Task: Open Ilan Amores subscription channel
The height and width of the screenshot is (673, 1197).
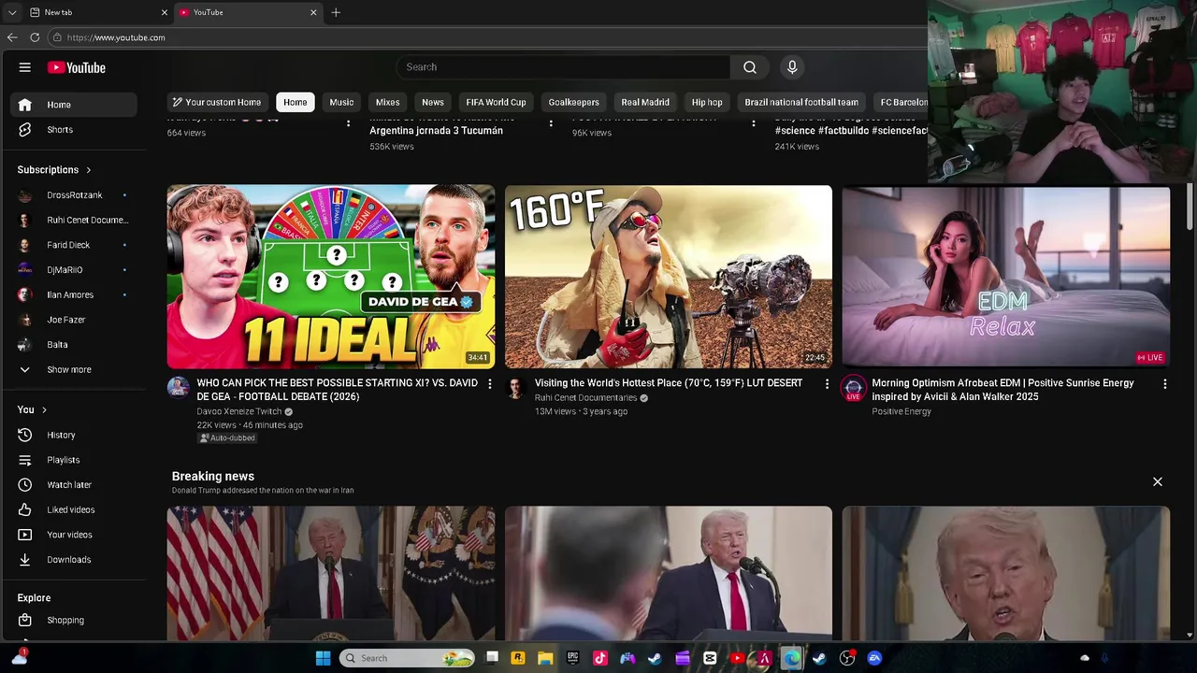Action: (x=75, y=294)
